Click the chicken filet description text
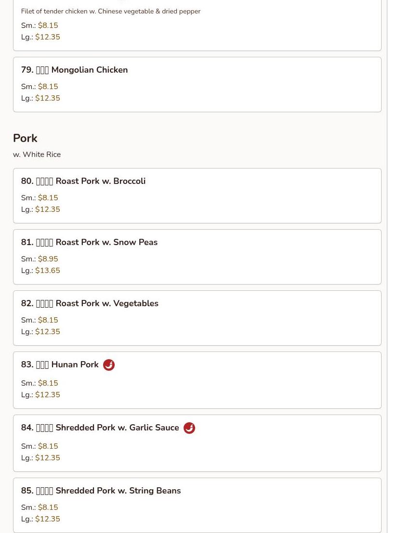The width and height of the screenshot is (397, 533). [110, 11]
